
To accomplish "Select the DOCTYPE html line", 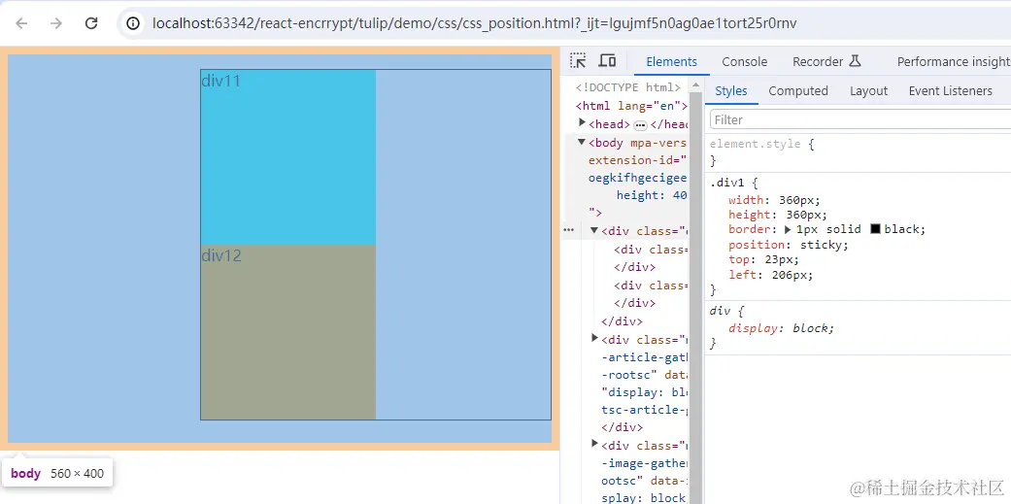I will [x=628, y=87].
